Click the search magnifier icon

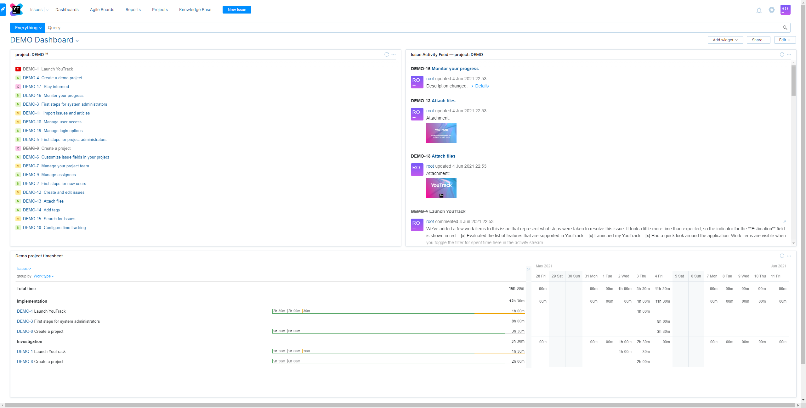pyautogui.click(x=785, y=28)
